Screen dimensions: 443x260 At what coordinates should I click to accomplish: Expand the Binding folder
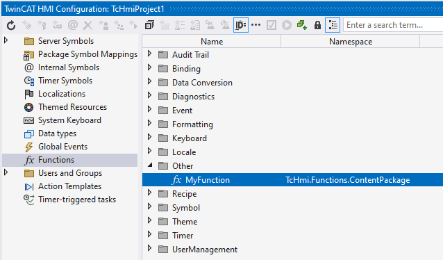tap(150, 67)
